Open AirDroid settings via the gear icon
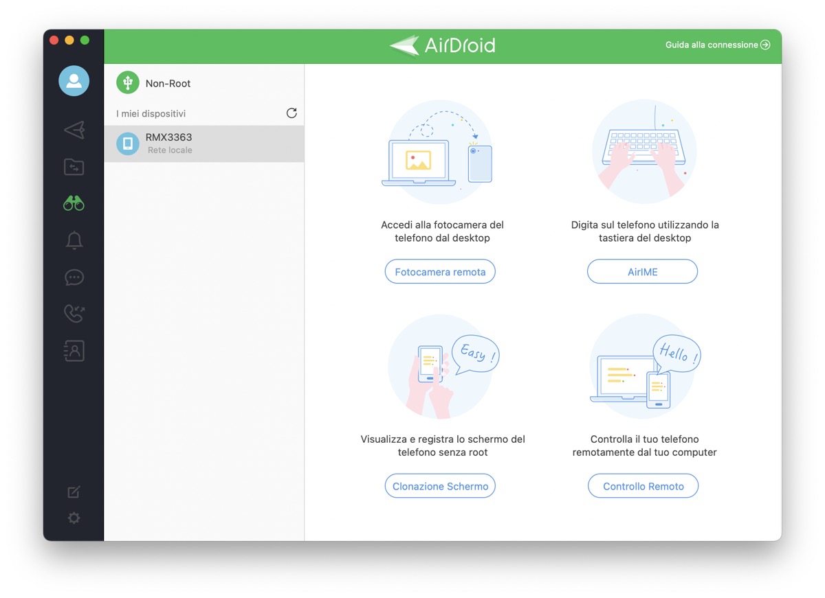Image resolution: width=825 pixels, height=598 pixels. pyautogui.click(x=74, y=518)
